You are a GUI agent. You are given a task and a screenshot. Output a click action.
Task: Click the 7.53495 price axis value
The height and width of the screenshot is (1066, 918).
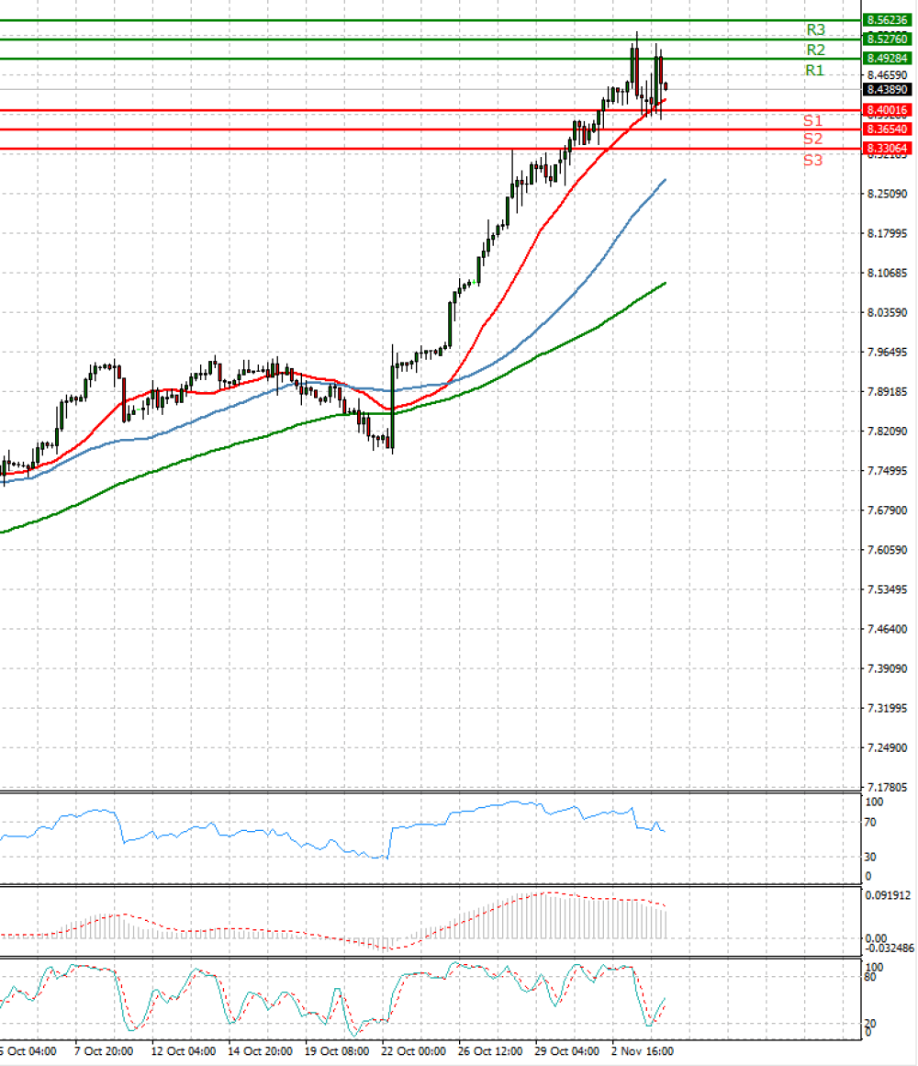(x=887, y=589)
